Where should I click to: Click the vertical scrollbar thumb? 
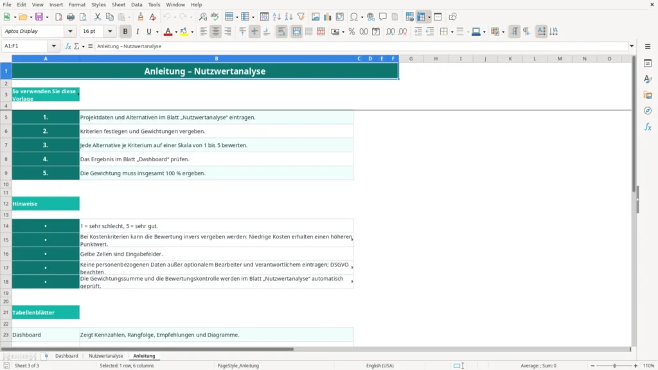tap(634, 124)
